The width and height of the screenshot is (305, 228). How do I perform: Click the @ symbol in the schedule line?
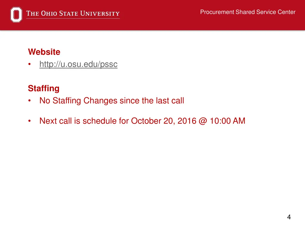[x=203, y=121]
